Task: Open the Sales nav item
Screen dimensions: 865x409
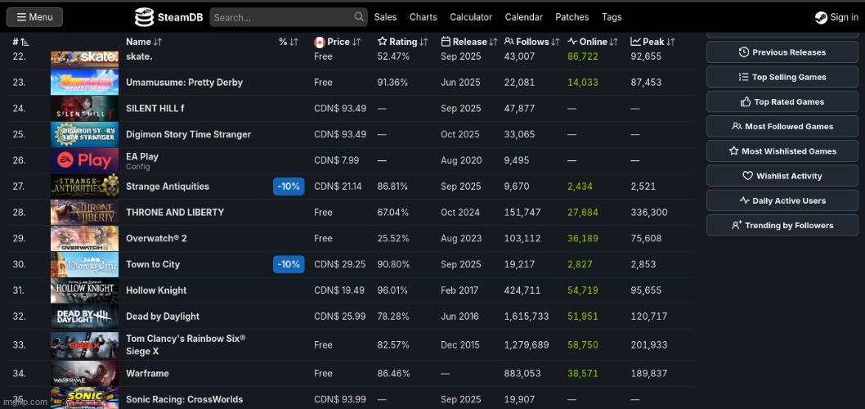Action: tap(385, 17)
